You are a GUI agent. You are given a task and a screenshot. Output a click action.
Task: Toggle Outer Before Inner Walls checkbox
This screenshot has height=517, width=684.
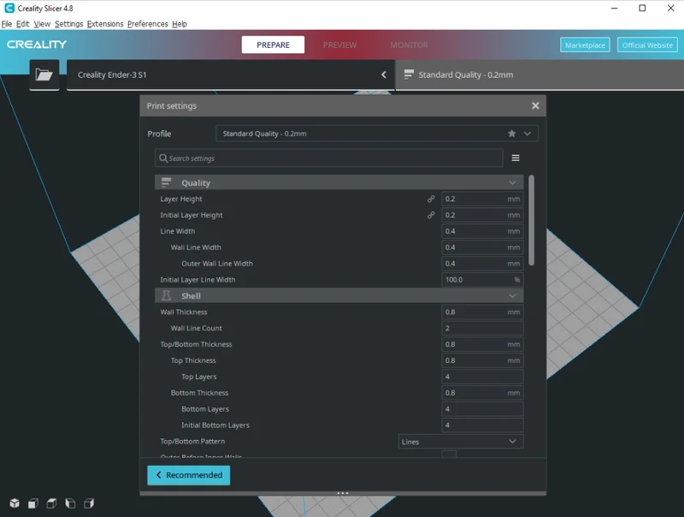pos(449,455)
